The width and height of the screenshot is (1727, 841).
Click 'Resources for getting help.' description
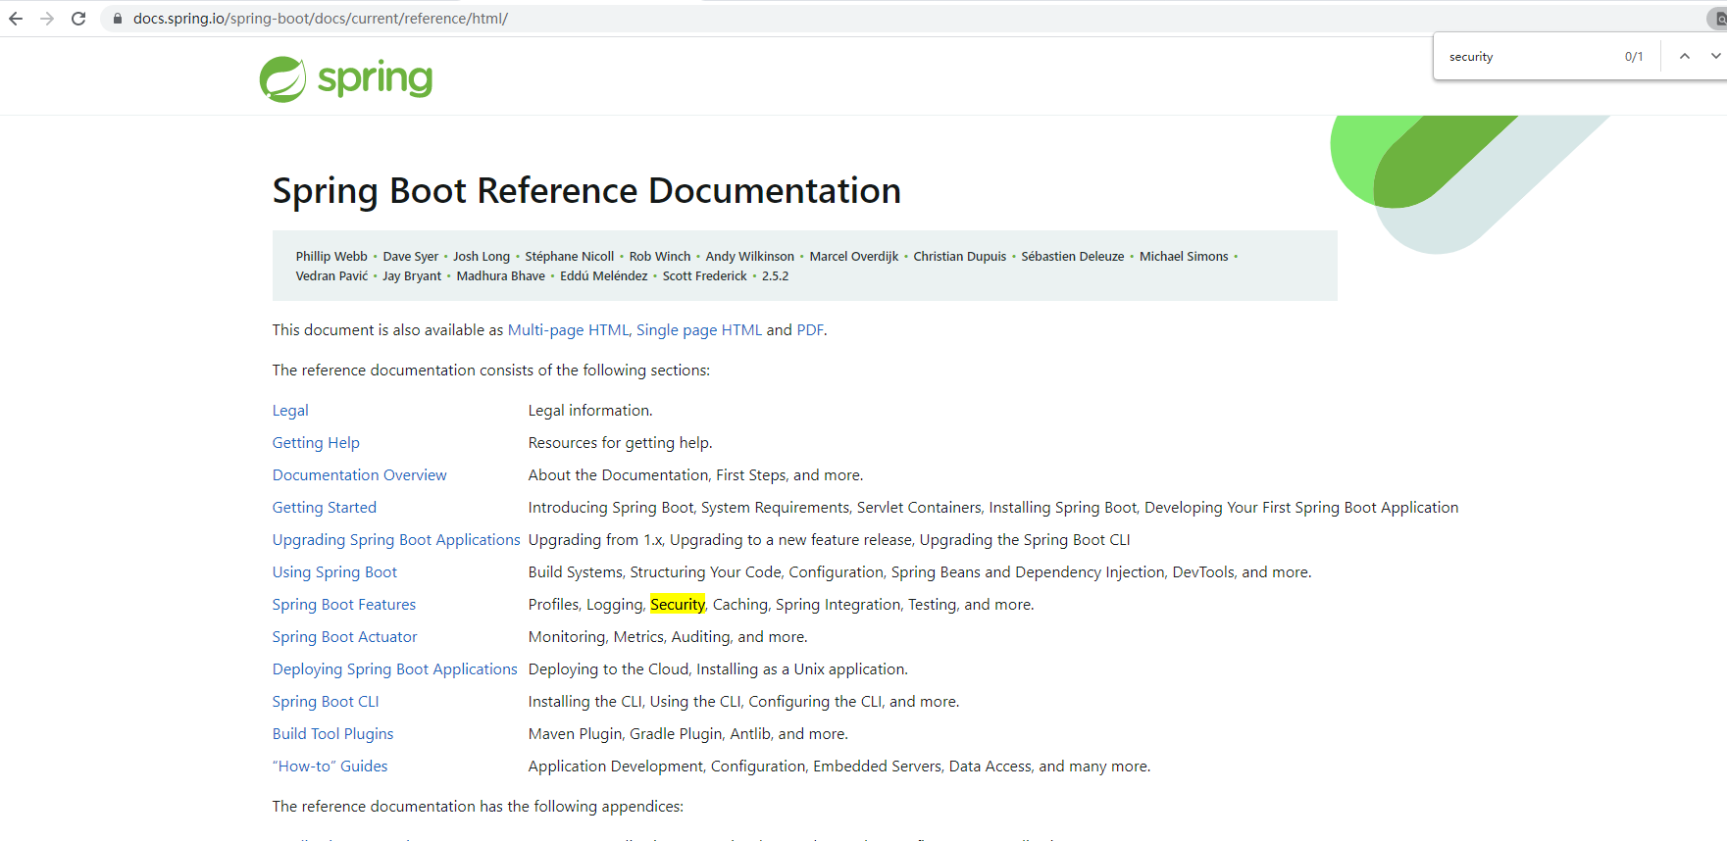[621, 443]
